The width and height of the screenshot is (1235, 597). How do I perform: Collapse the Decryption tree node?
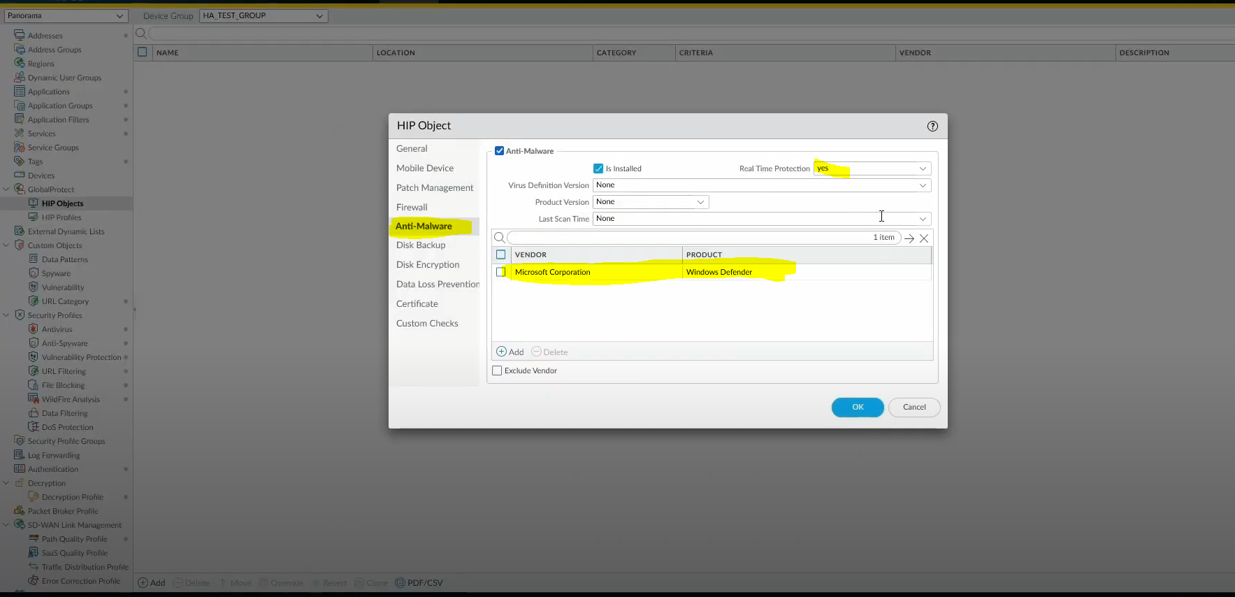click(x=6, y=482)
